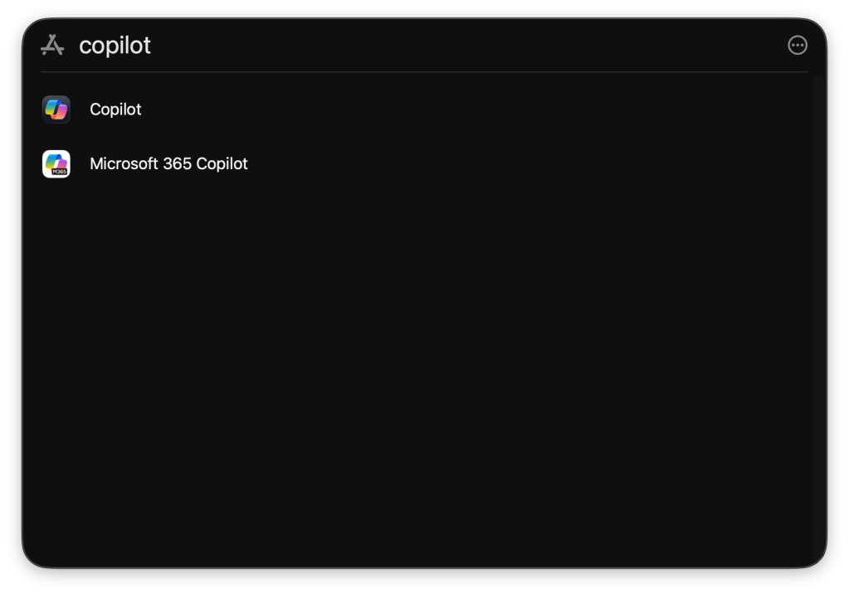Focus the search field after the query
Viewport: 849px width, 594px height.
click(415, 46)
